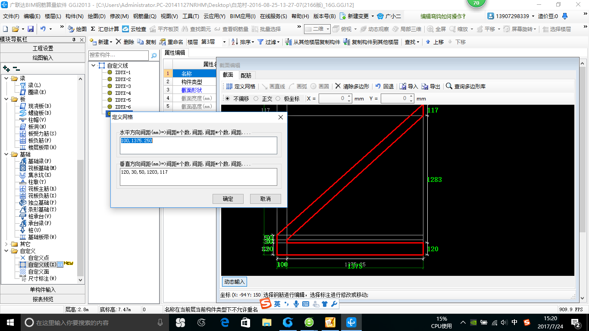Click the undo arrow icon
This screenshot has width=589, height=331.
tap(43, 29)
